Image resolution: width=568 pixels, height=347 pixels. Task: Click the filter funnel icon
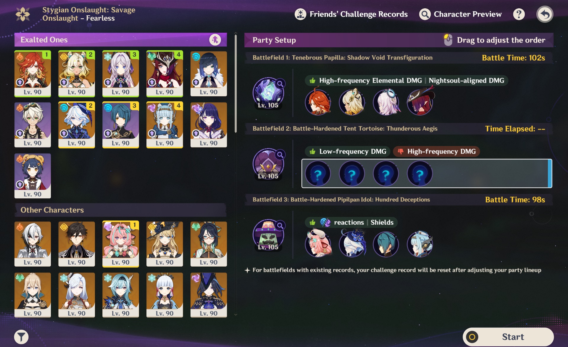coord(21,337)
